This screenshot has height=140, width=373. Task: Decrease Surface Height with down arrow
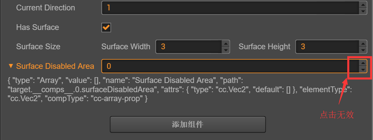click(x=363, y=50)
